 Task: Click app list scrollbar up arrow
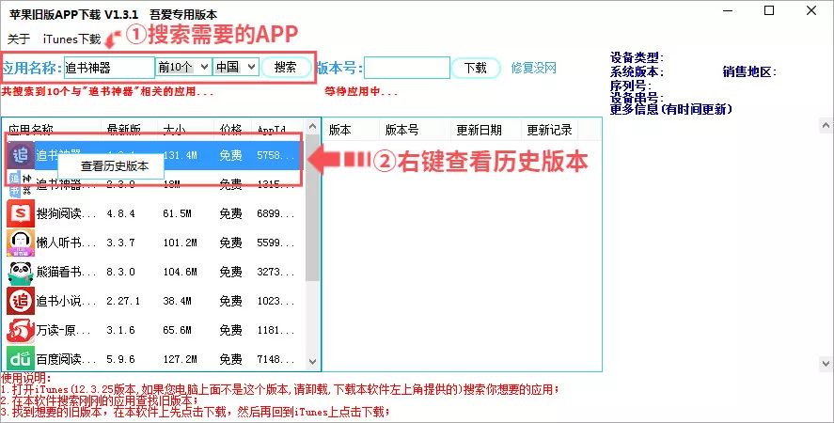tap(313, 127)
